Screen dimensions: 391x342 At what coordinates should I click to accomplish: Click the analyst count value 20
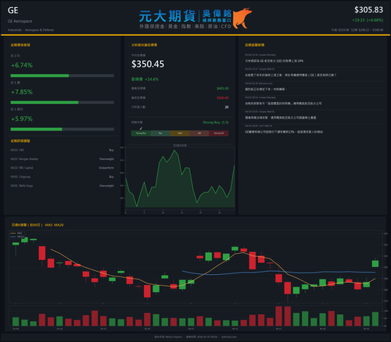(227, 107)
